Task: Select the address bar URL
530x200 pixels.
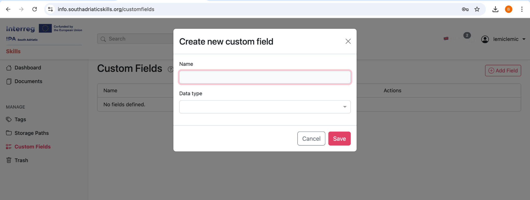Action: click(106, 9)
